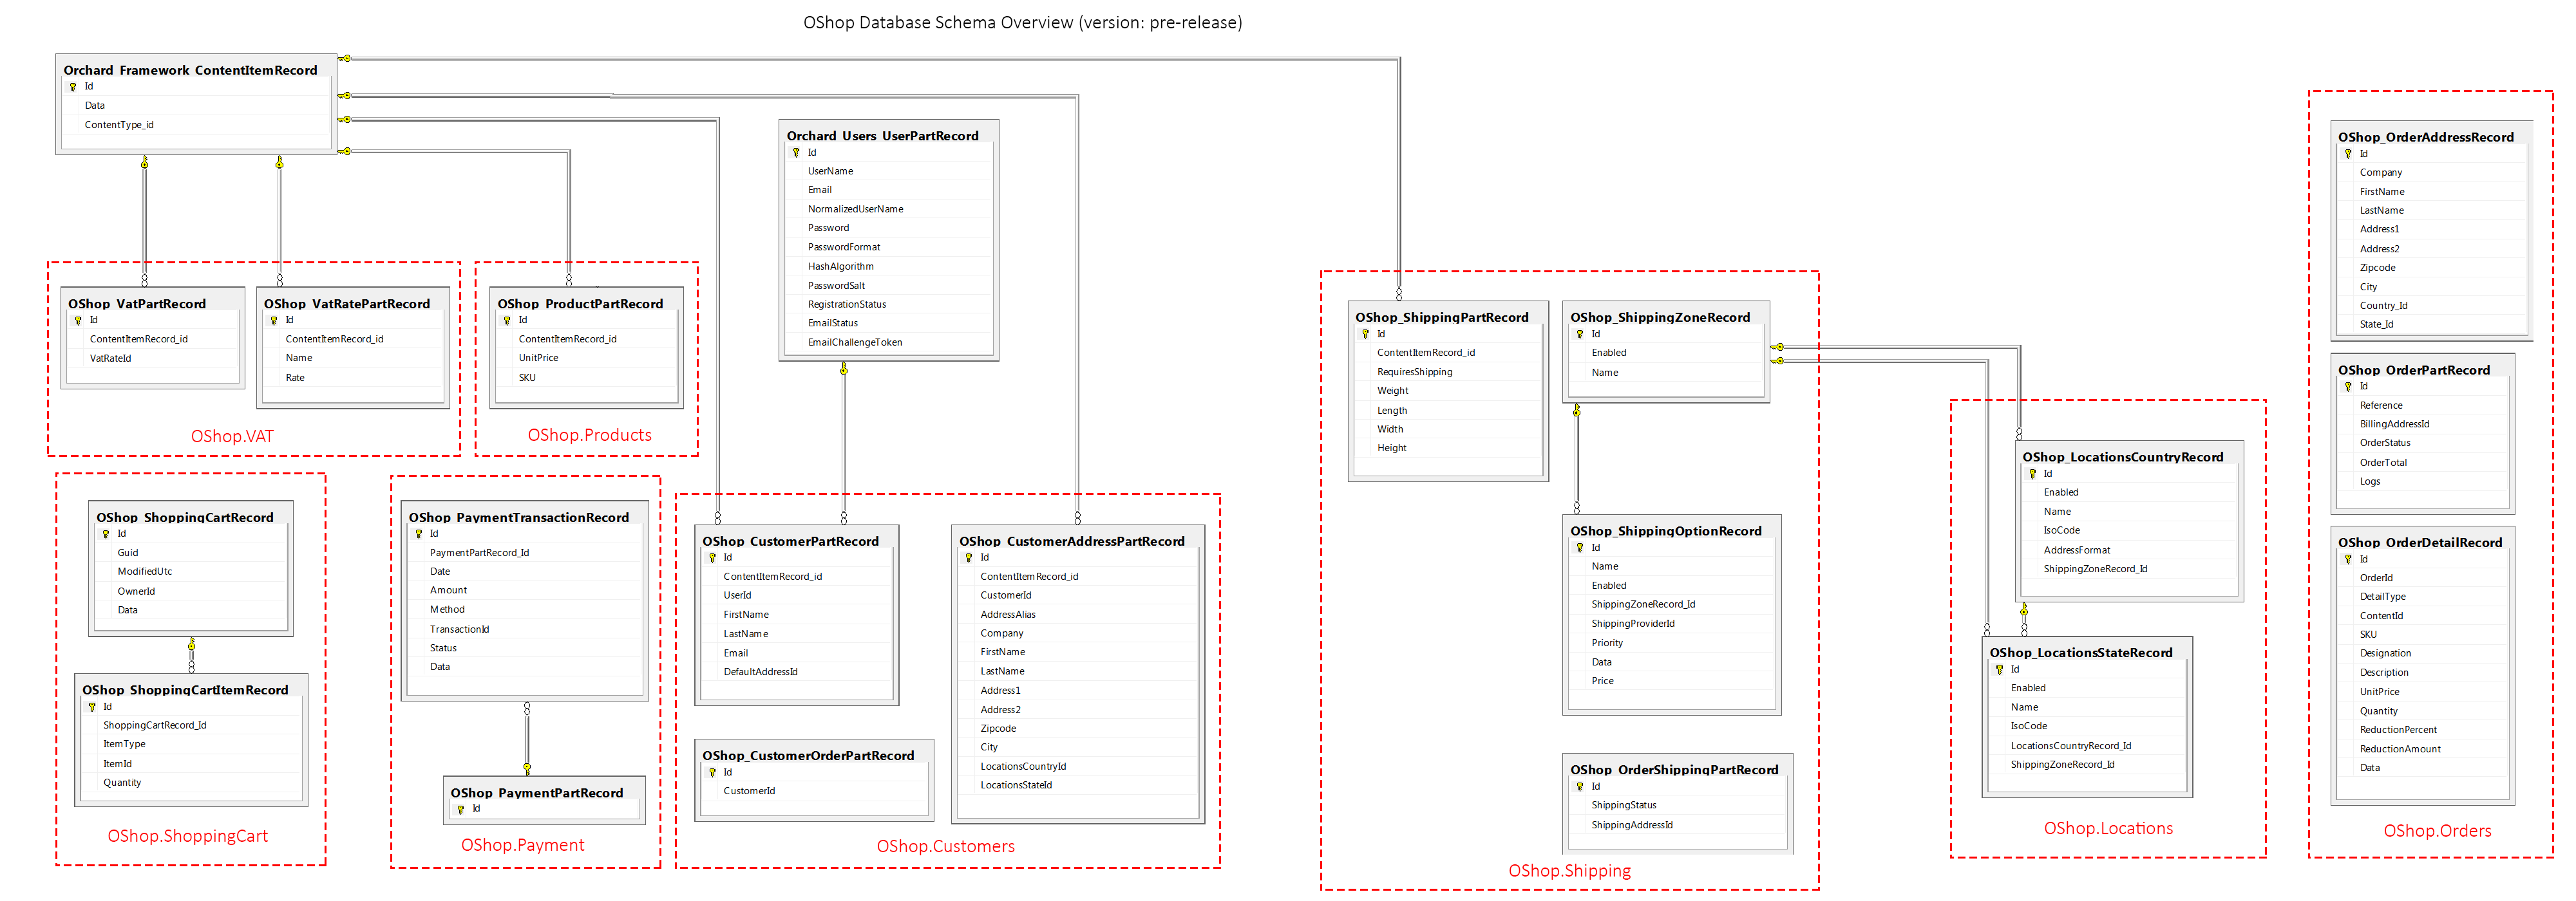This screenshot has width=2576, height=901.
Task: Click the OShop.VAT module label
Action: coord(232,436)
